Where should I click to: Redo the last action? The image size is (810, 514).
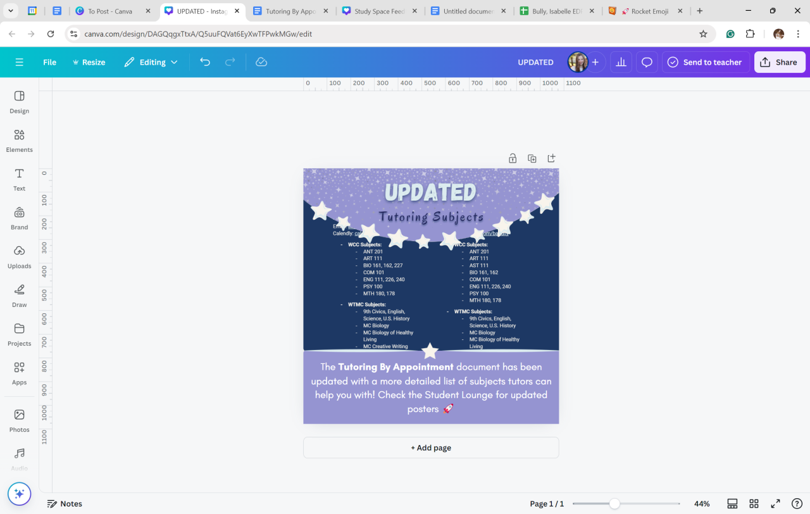[230, 62]
